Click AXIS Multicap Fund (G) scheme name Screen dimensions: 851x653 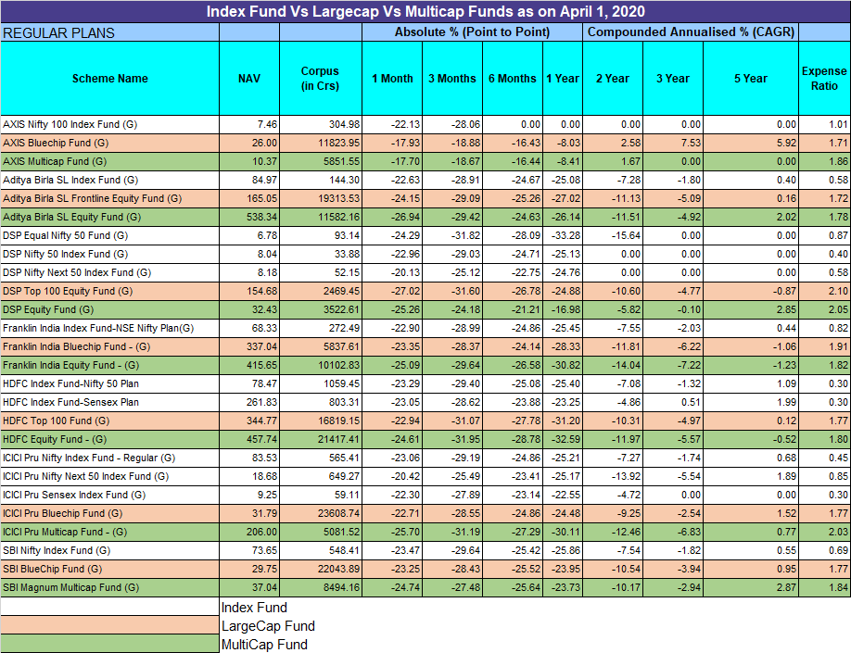coord(55,161)
